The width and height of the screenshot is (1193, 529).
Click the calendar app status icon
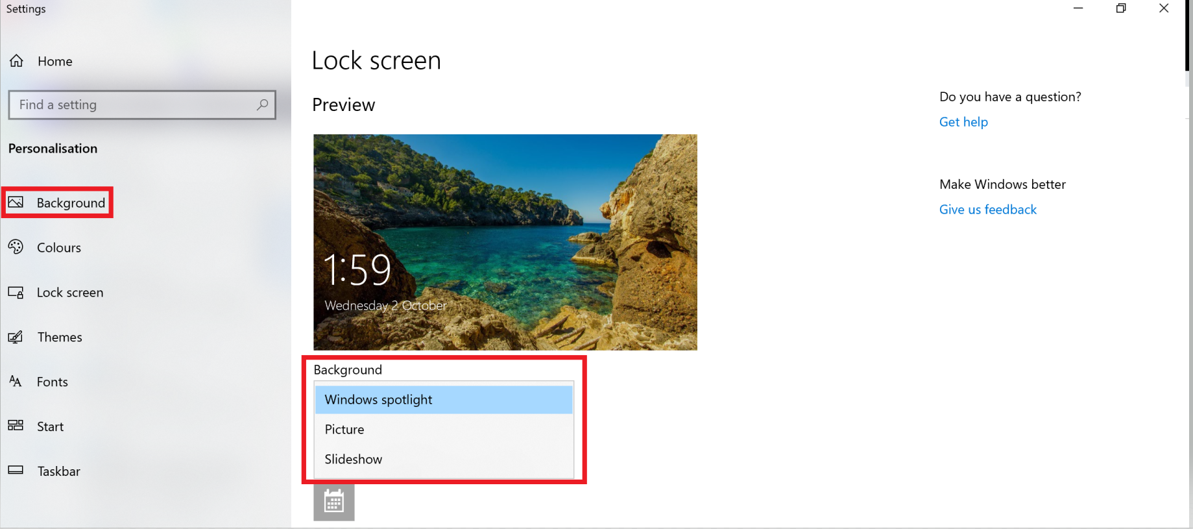334,502
